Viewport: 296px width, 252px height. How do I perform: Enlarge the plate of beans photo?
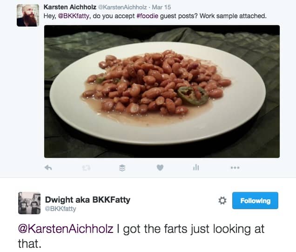coord(162,91)
